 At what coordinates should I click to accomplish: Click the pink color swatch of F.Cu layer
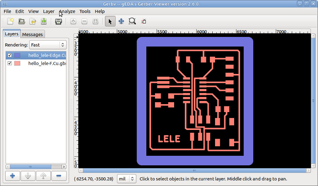pos(17,63)
